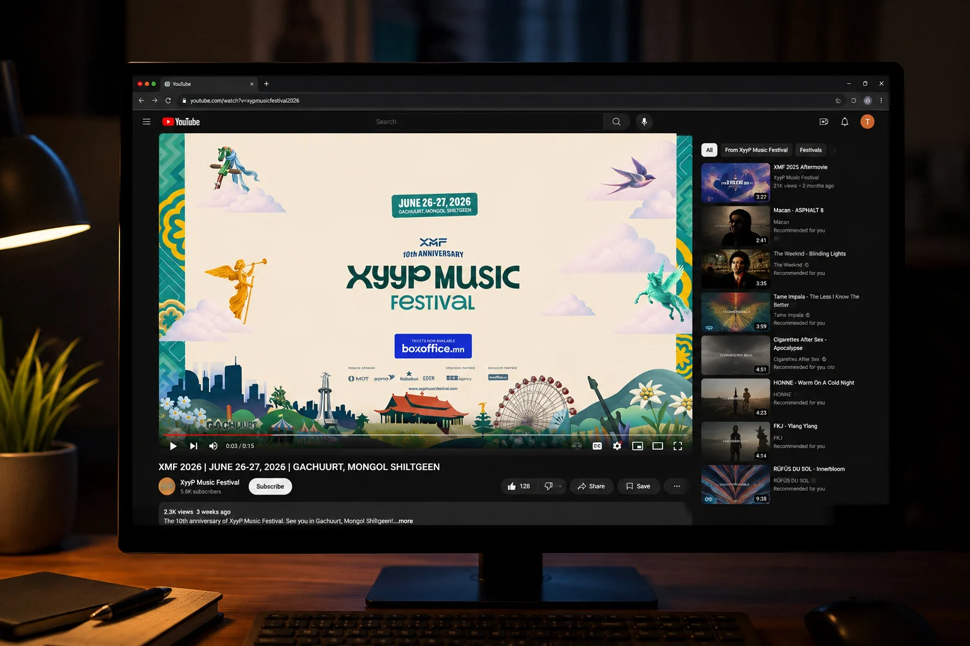Open Cigarettes After Sex - Apocalypse thumbnail

[736, 355]
